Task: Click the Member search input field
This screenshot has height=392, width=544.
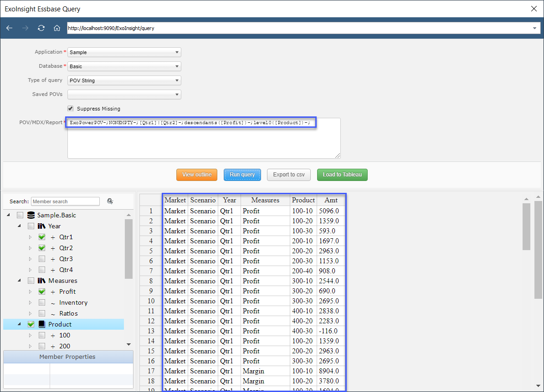Action: tap(65, 201)
